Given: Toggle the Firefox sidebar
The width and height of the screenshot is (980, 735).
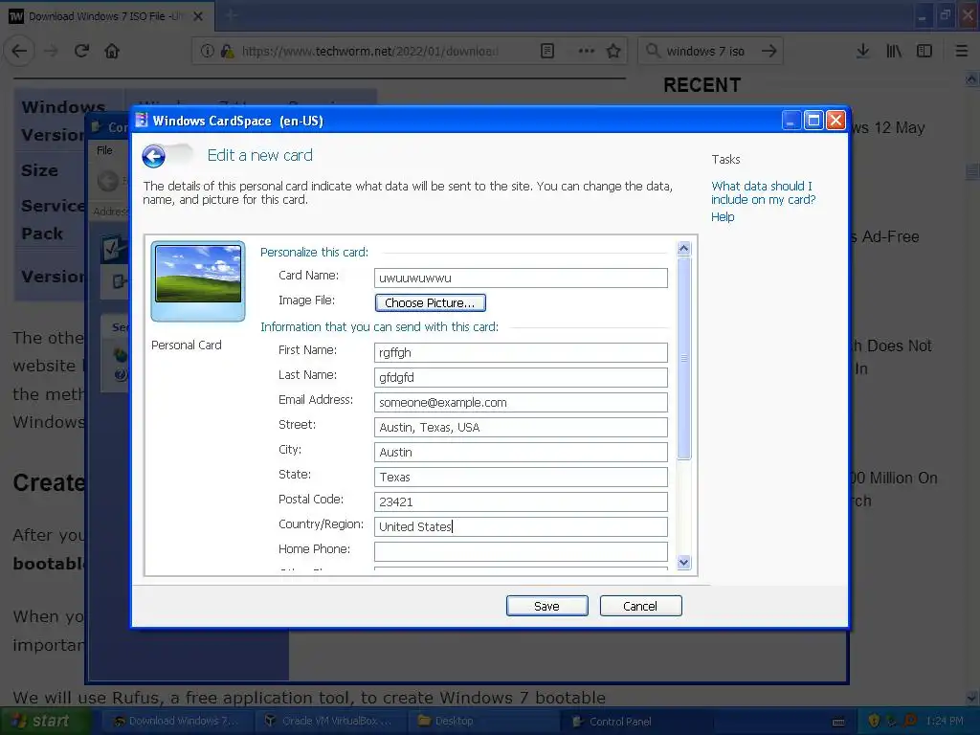Looking at the screenshot, I should (924, 51).
